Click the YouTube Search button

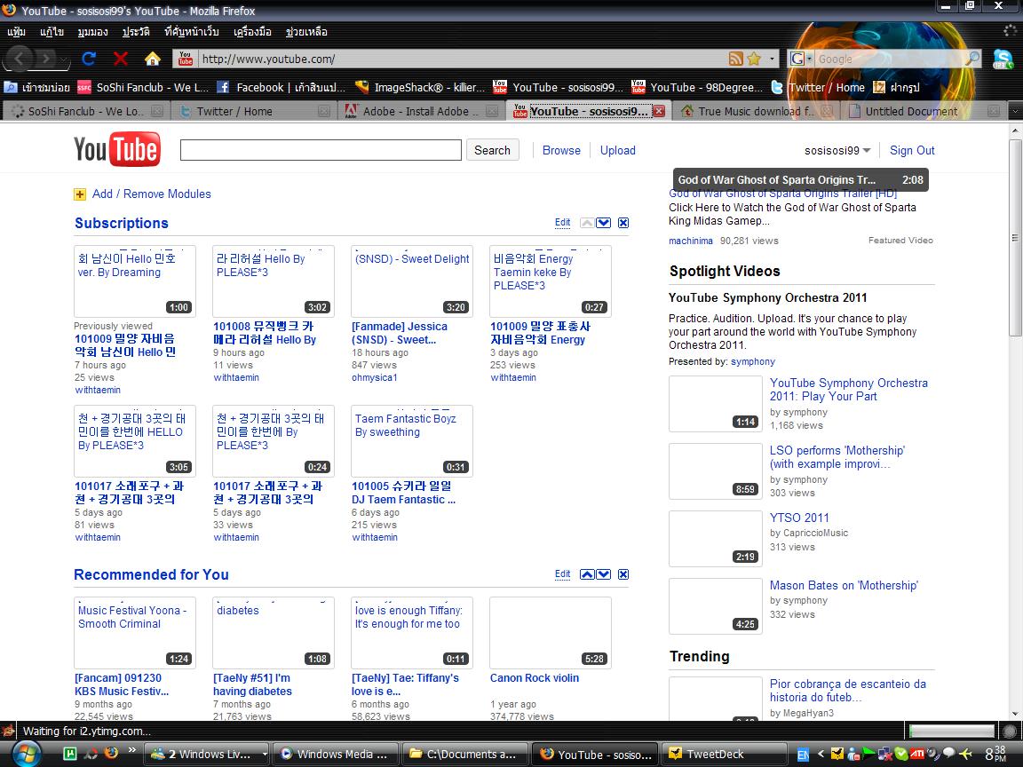(x=493, y=150)
